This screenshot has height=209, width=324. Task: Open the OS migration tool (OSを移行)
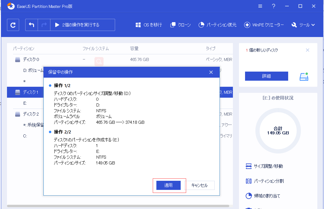149,25
